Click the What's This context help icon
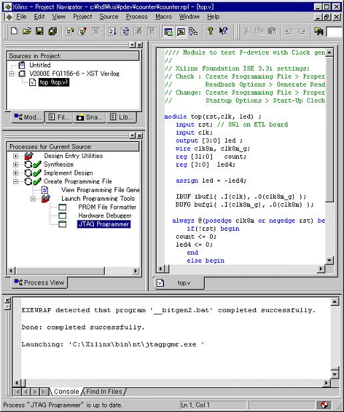The image size is (344, 412). point(223,31)
